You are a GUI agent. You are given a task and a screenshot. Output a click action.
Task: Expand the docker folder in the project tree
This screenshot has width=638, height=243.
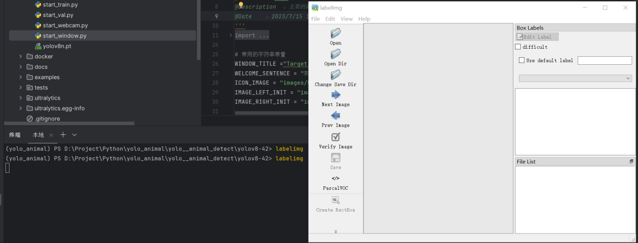[x=21, y=56]
